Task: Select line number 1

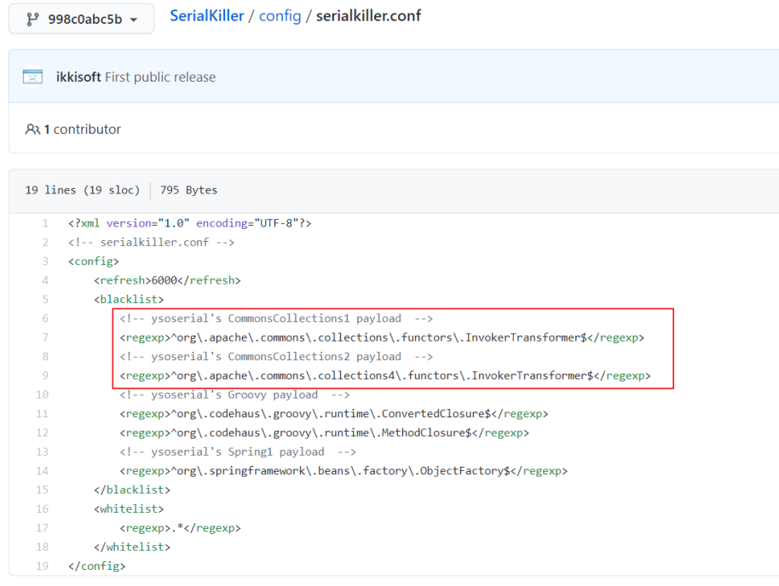Action: tap(44, 223)
